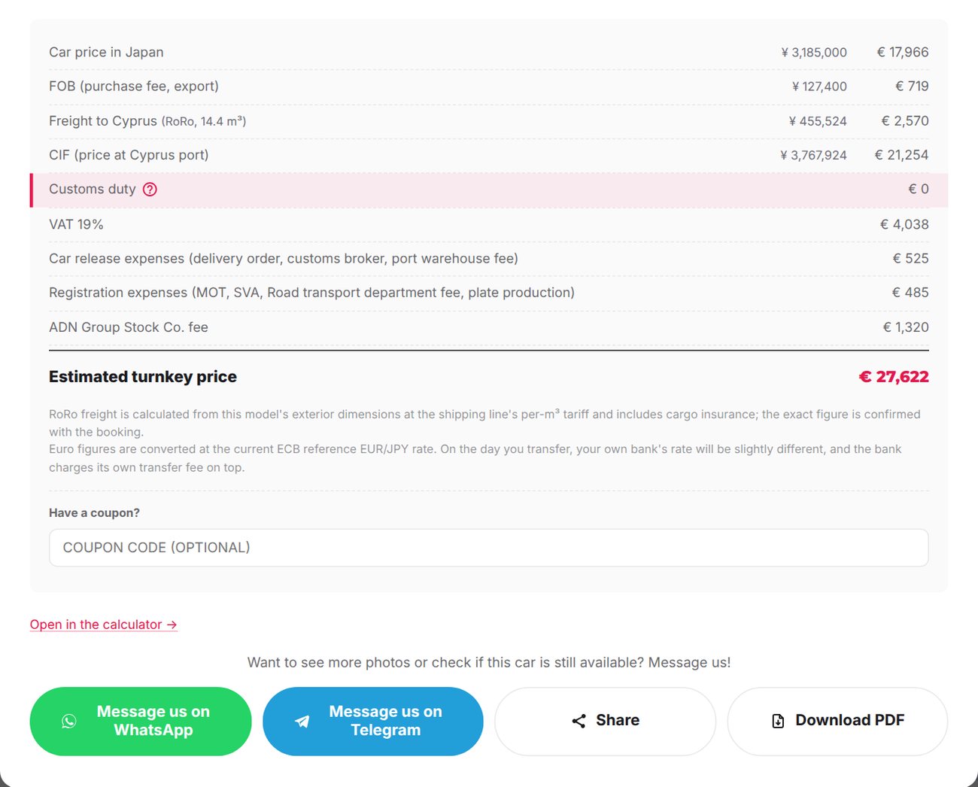
Task: Click the Registration expenses row
Action: (489, 293)
